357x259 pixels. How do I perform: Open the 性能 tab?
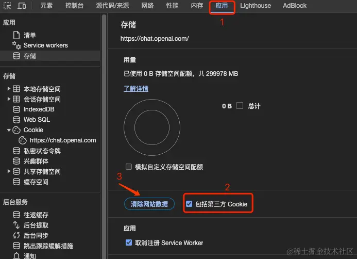tap(172, 6)
